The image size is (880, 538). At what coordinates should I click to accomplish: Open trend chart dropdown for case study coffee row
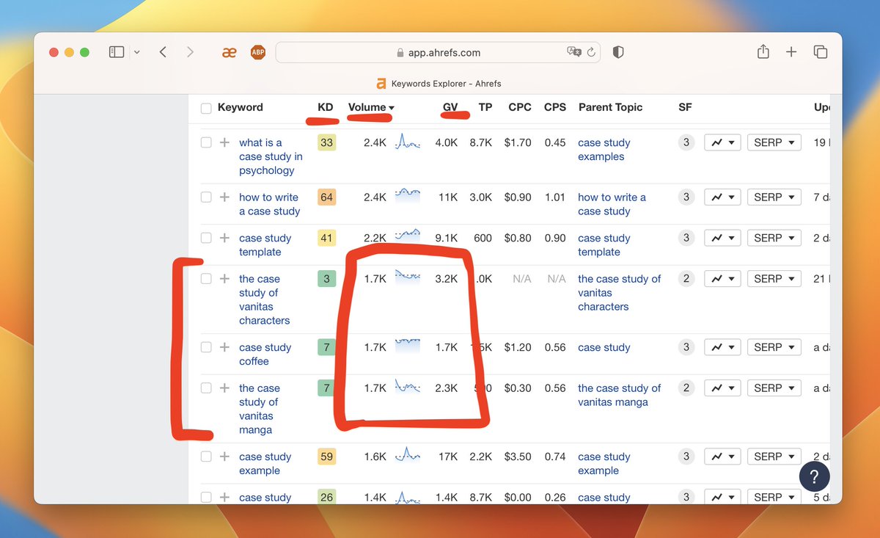[x=722, y=347]
